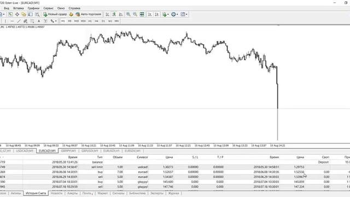Switch to EURUSD,H1 chart tab
This screenshot has width=350, height=197.
click(112, 151)
